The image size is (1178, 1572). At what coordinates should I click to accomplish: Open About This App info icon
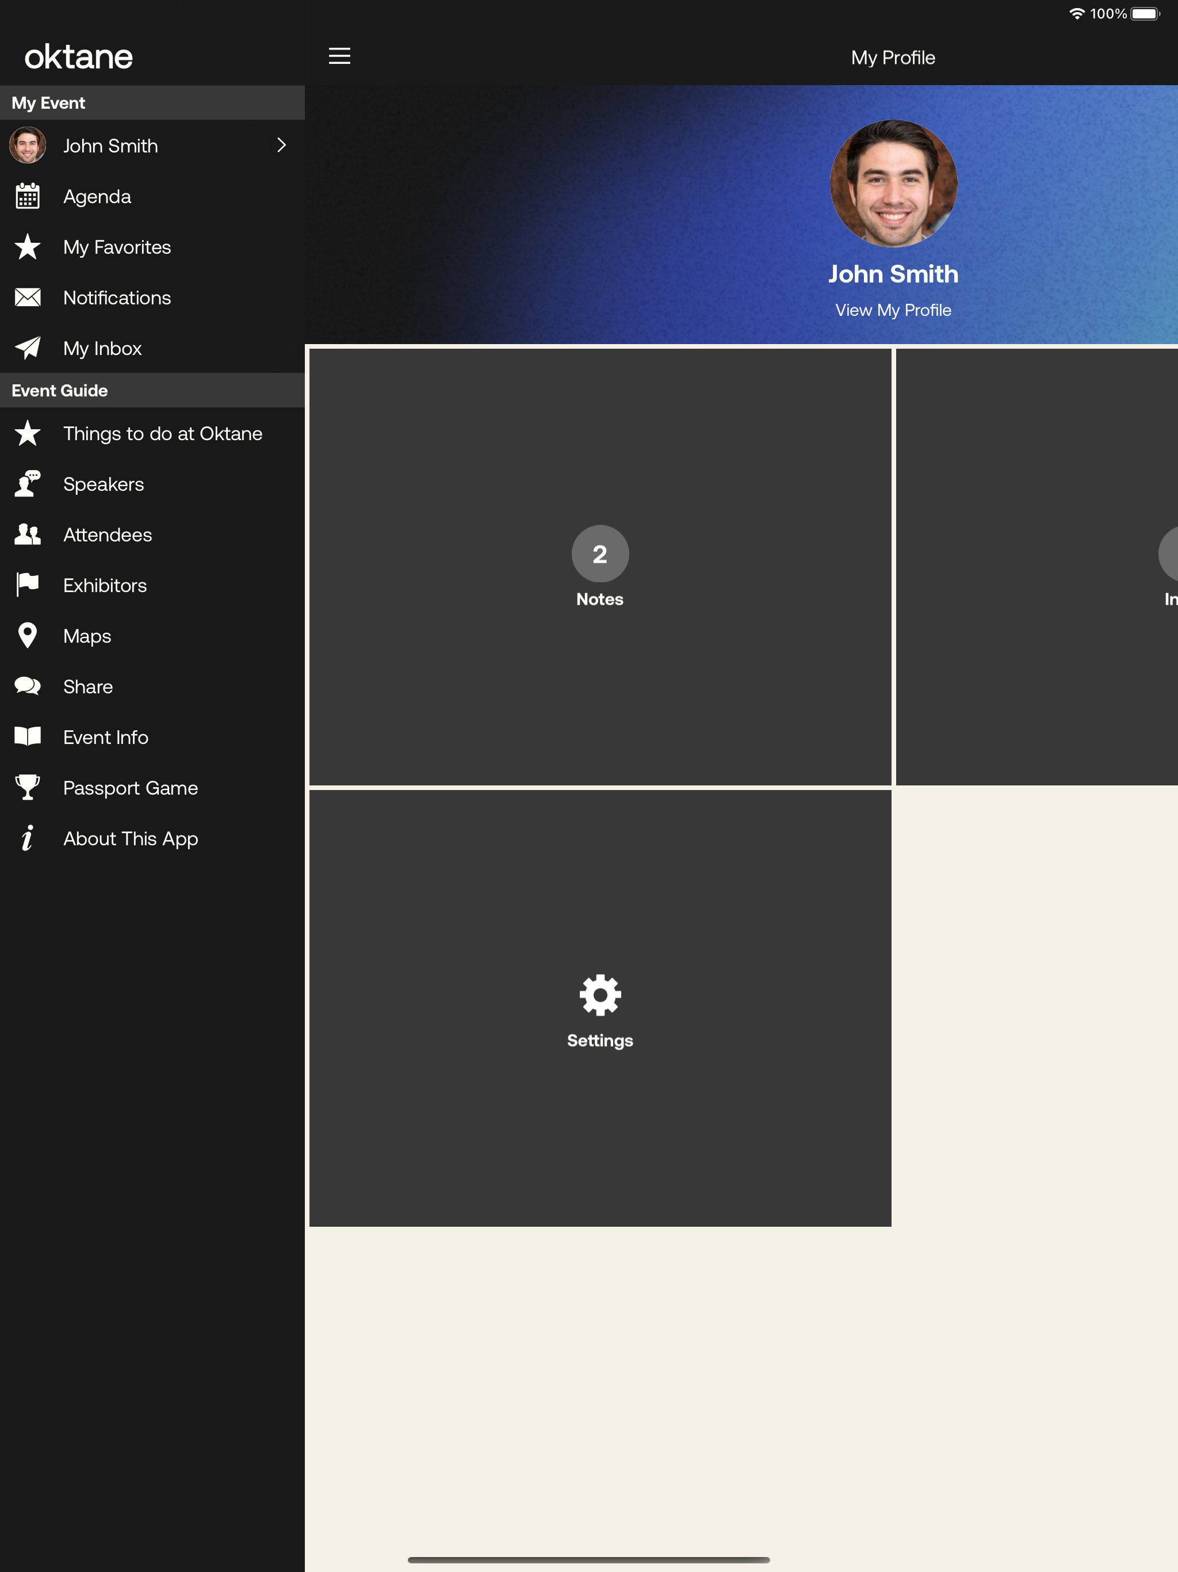point(28,838)
